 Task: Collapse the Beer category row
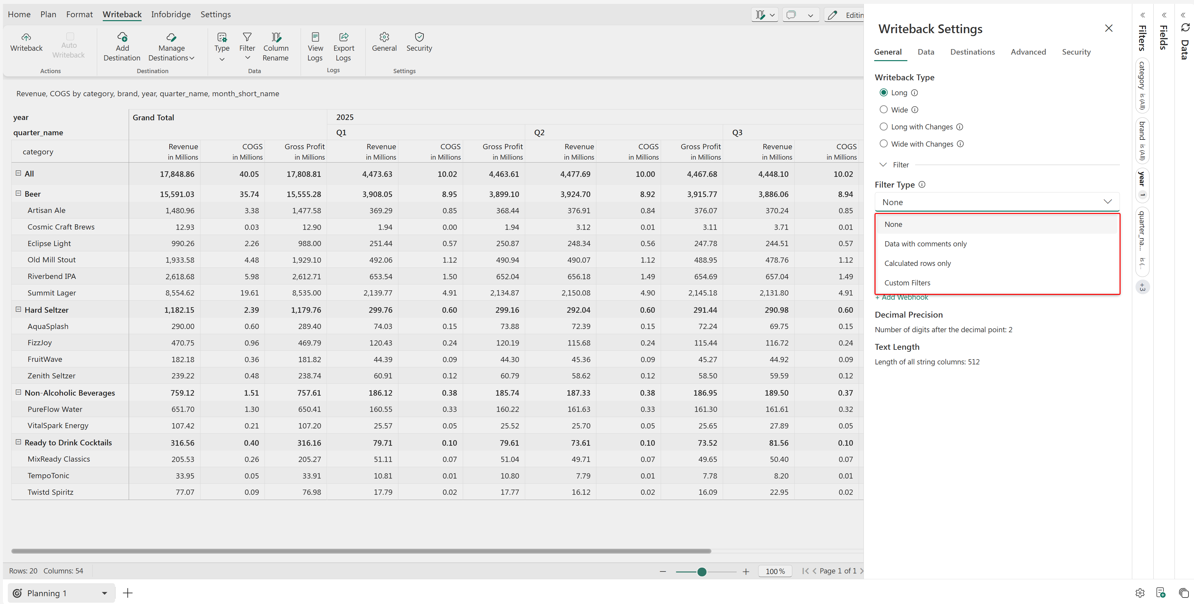[x=19, y=194]
